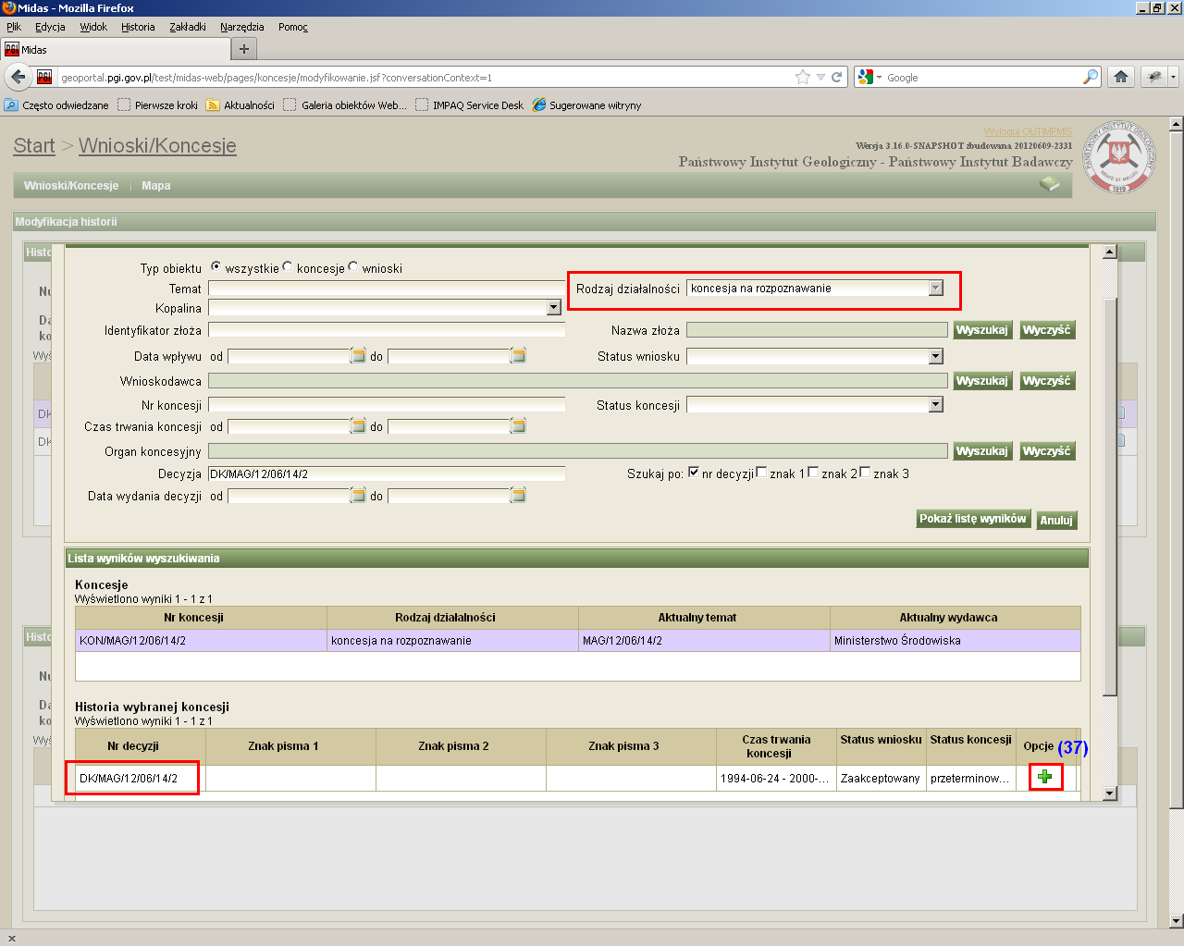Open calendar for Data wpływu 'od' date
This screenshot has height=947, width=1184.
click(358, 356)
